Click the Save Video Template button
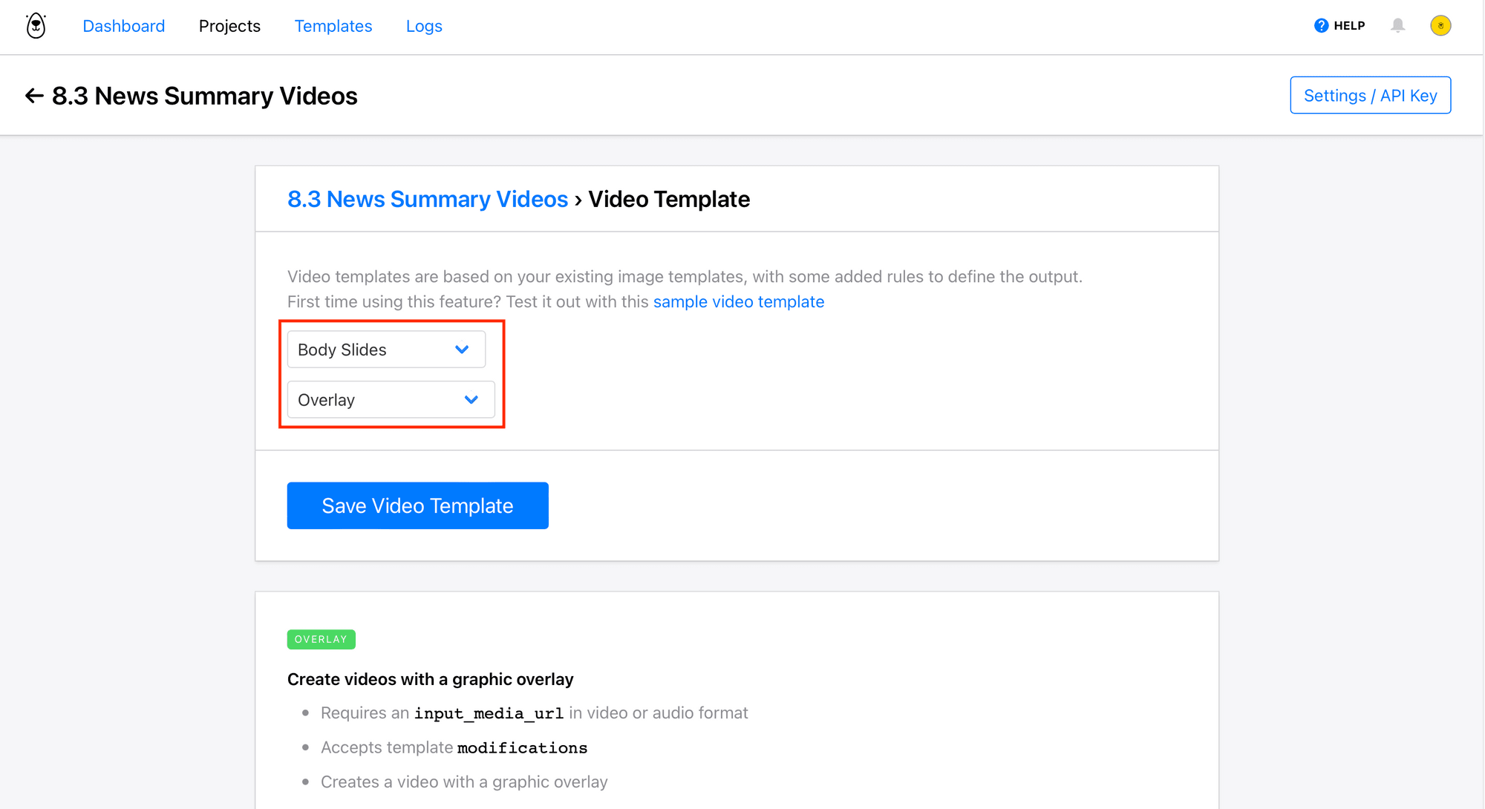This screenshot has height=809, width=1485. tap(417, 505)
